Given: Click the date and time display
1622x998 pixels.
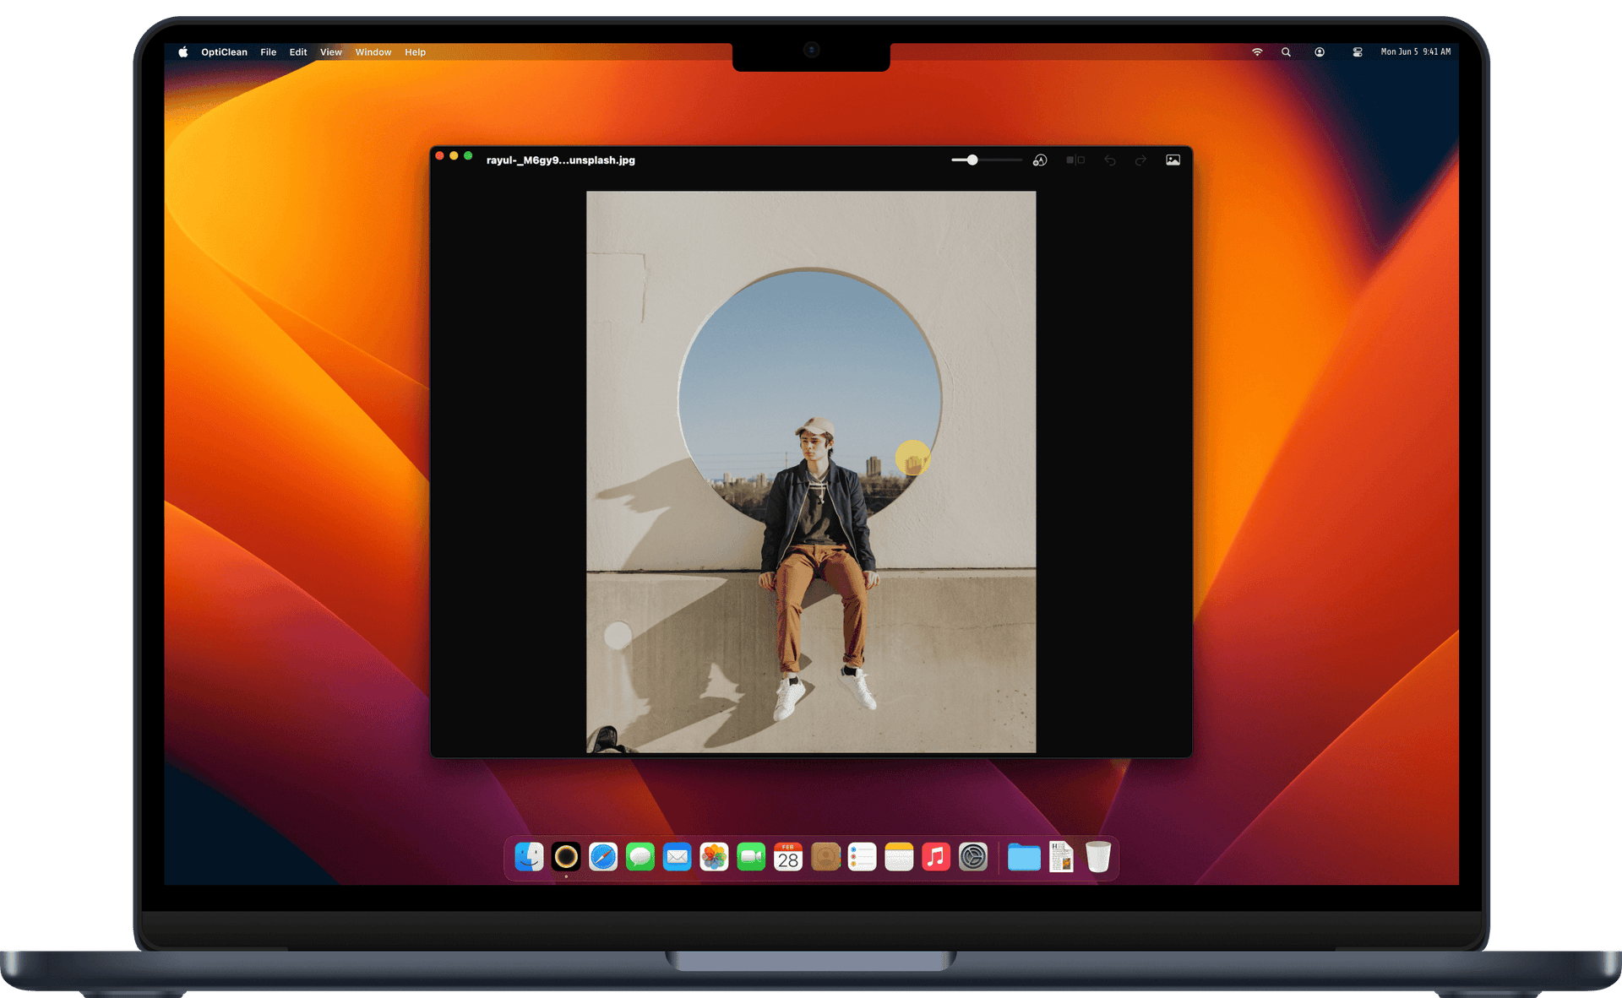Looking at the screenshot, I should pos(1415,52).
